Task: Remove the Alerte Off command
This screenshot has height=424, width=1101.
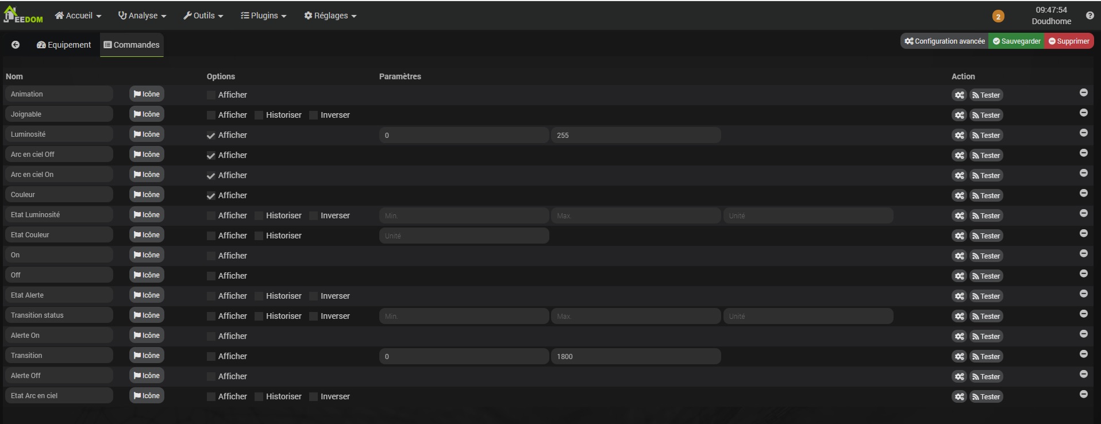Action: [x=1083, y=374]
